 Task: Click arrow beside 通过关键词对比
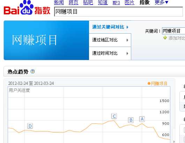pyautogui.click(x=127, y=27)
